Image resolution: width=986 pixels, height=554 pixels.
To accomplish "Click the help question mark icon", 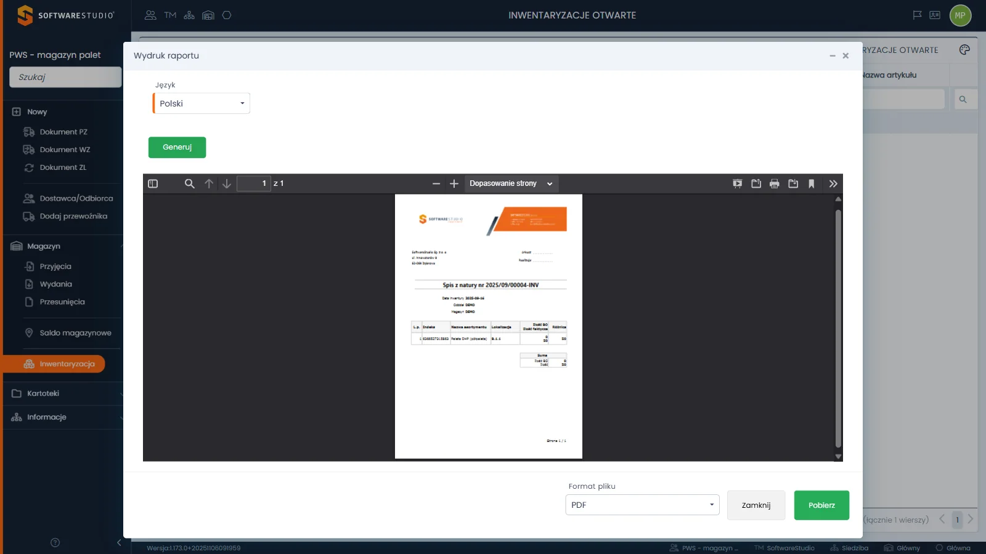I will point(55,542).
